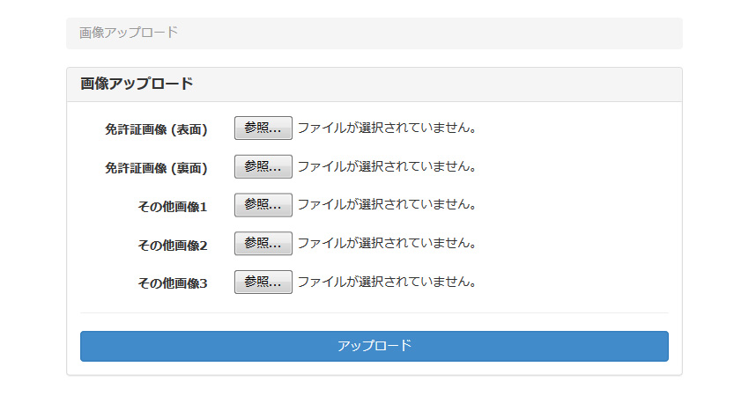Open file browser for その他画像2
This screenshot has height=411, width=749.
tap(263, 244)
